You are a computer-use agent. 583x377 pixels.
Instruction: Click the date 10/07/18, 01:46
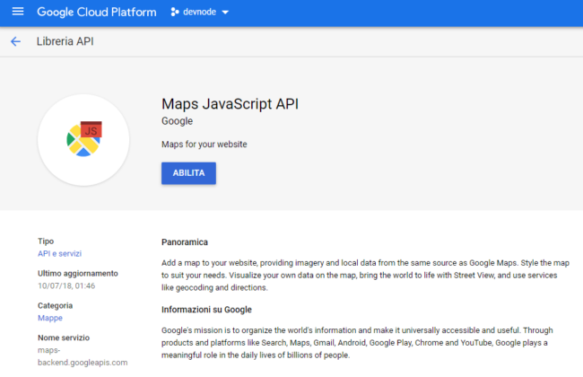(x=66, y=285)
